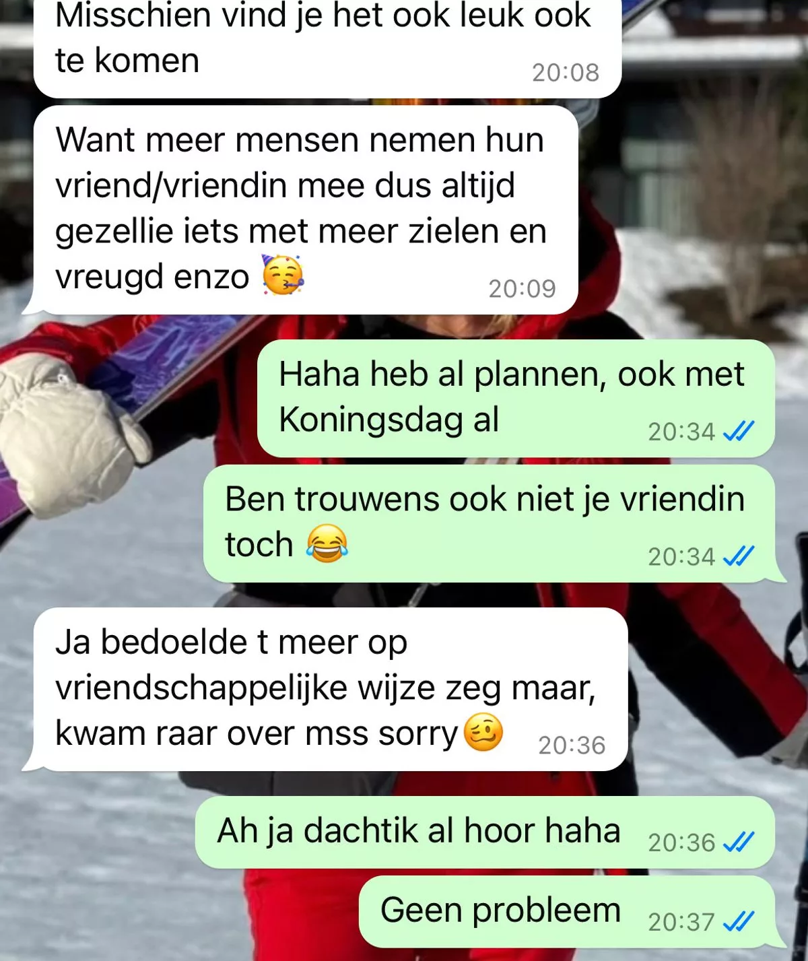Select the 'Ja bedoelde t meer op' message
Image resolution: width=808 pixels, height=961 pixels.
point(327,689)
